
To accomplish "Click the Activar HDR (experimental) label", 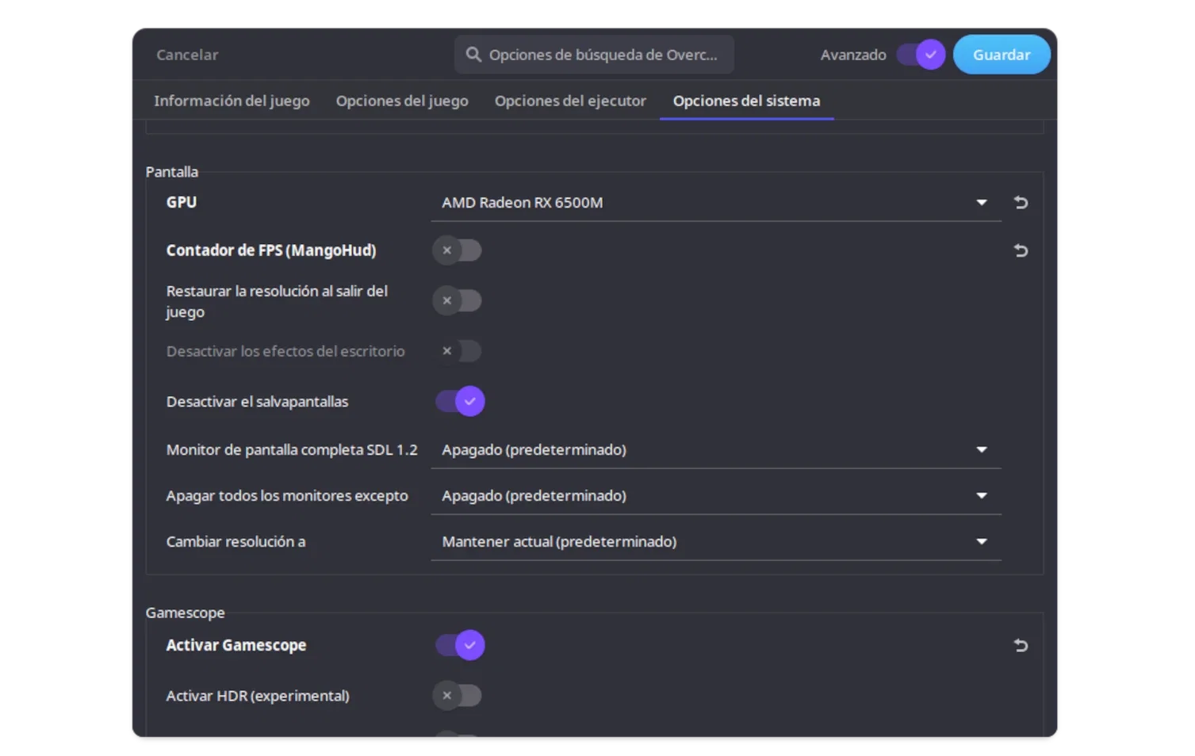I will [x=258, y=696].
